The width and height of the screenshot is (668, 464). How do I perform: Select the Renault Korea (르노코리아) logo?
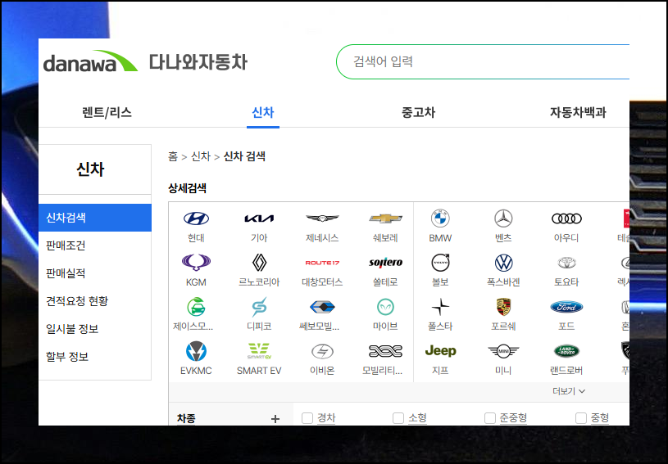coord(259,263)
